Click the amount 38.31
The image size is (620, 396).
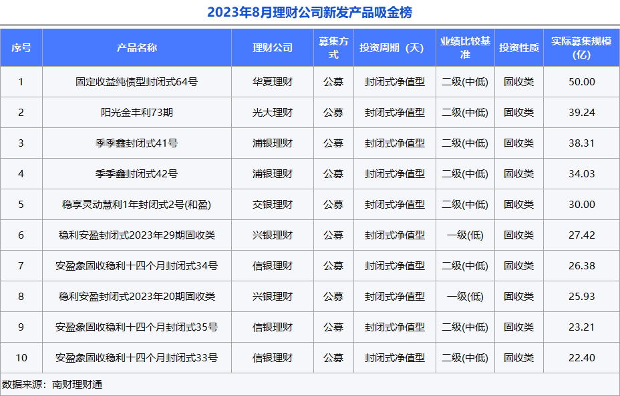[x=582, y=143]
